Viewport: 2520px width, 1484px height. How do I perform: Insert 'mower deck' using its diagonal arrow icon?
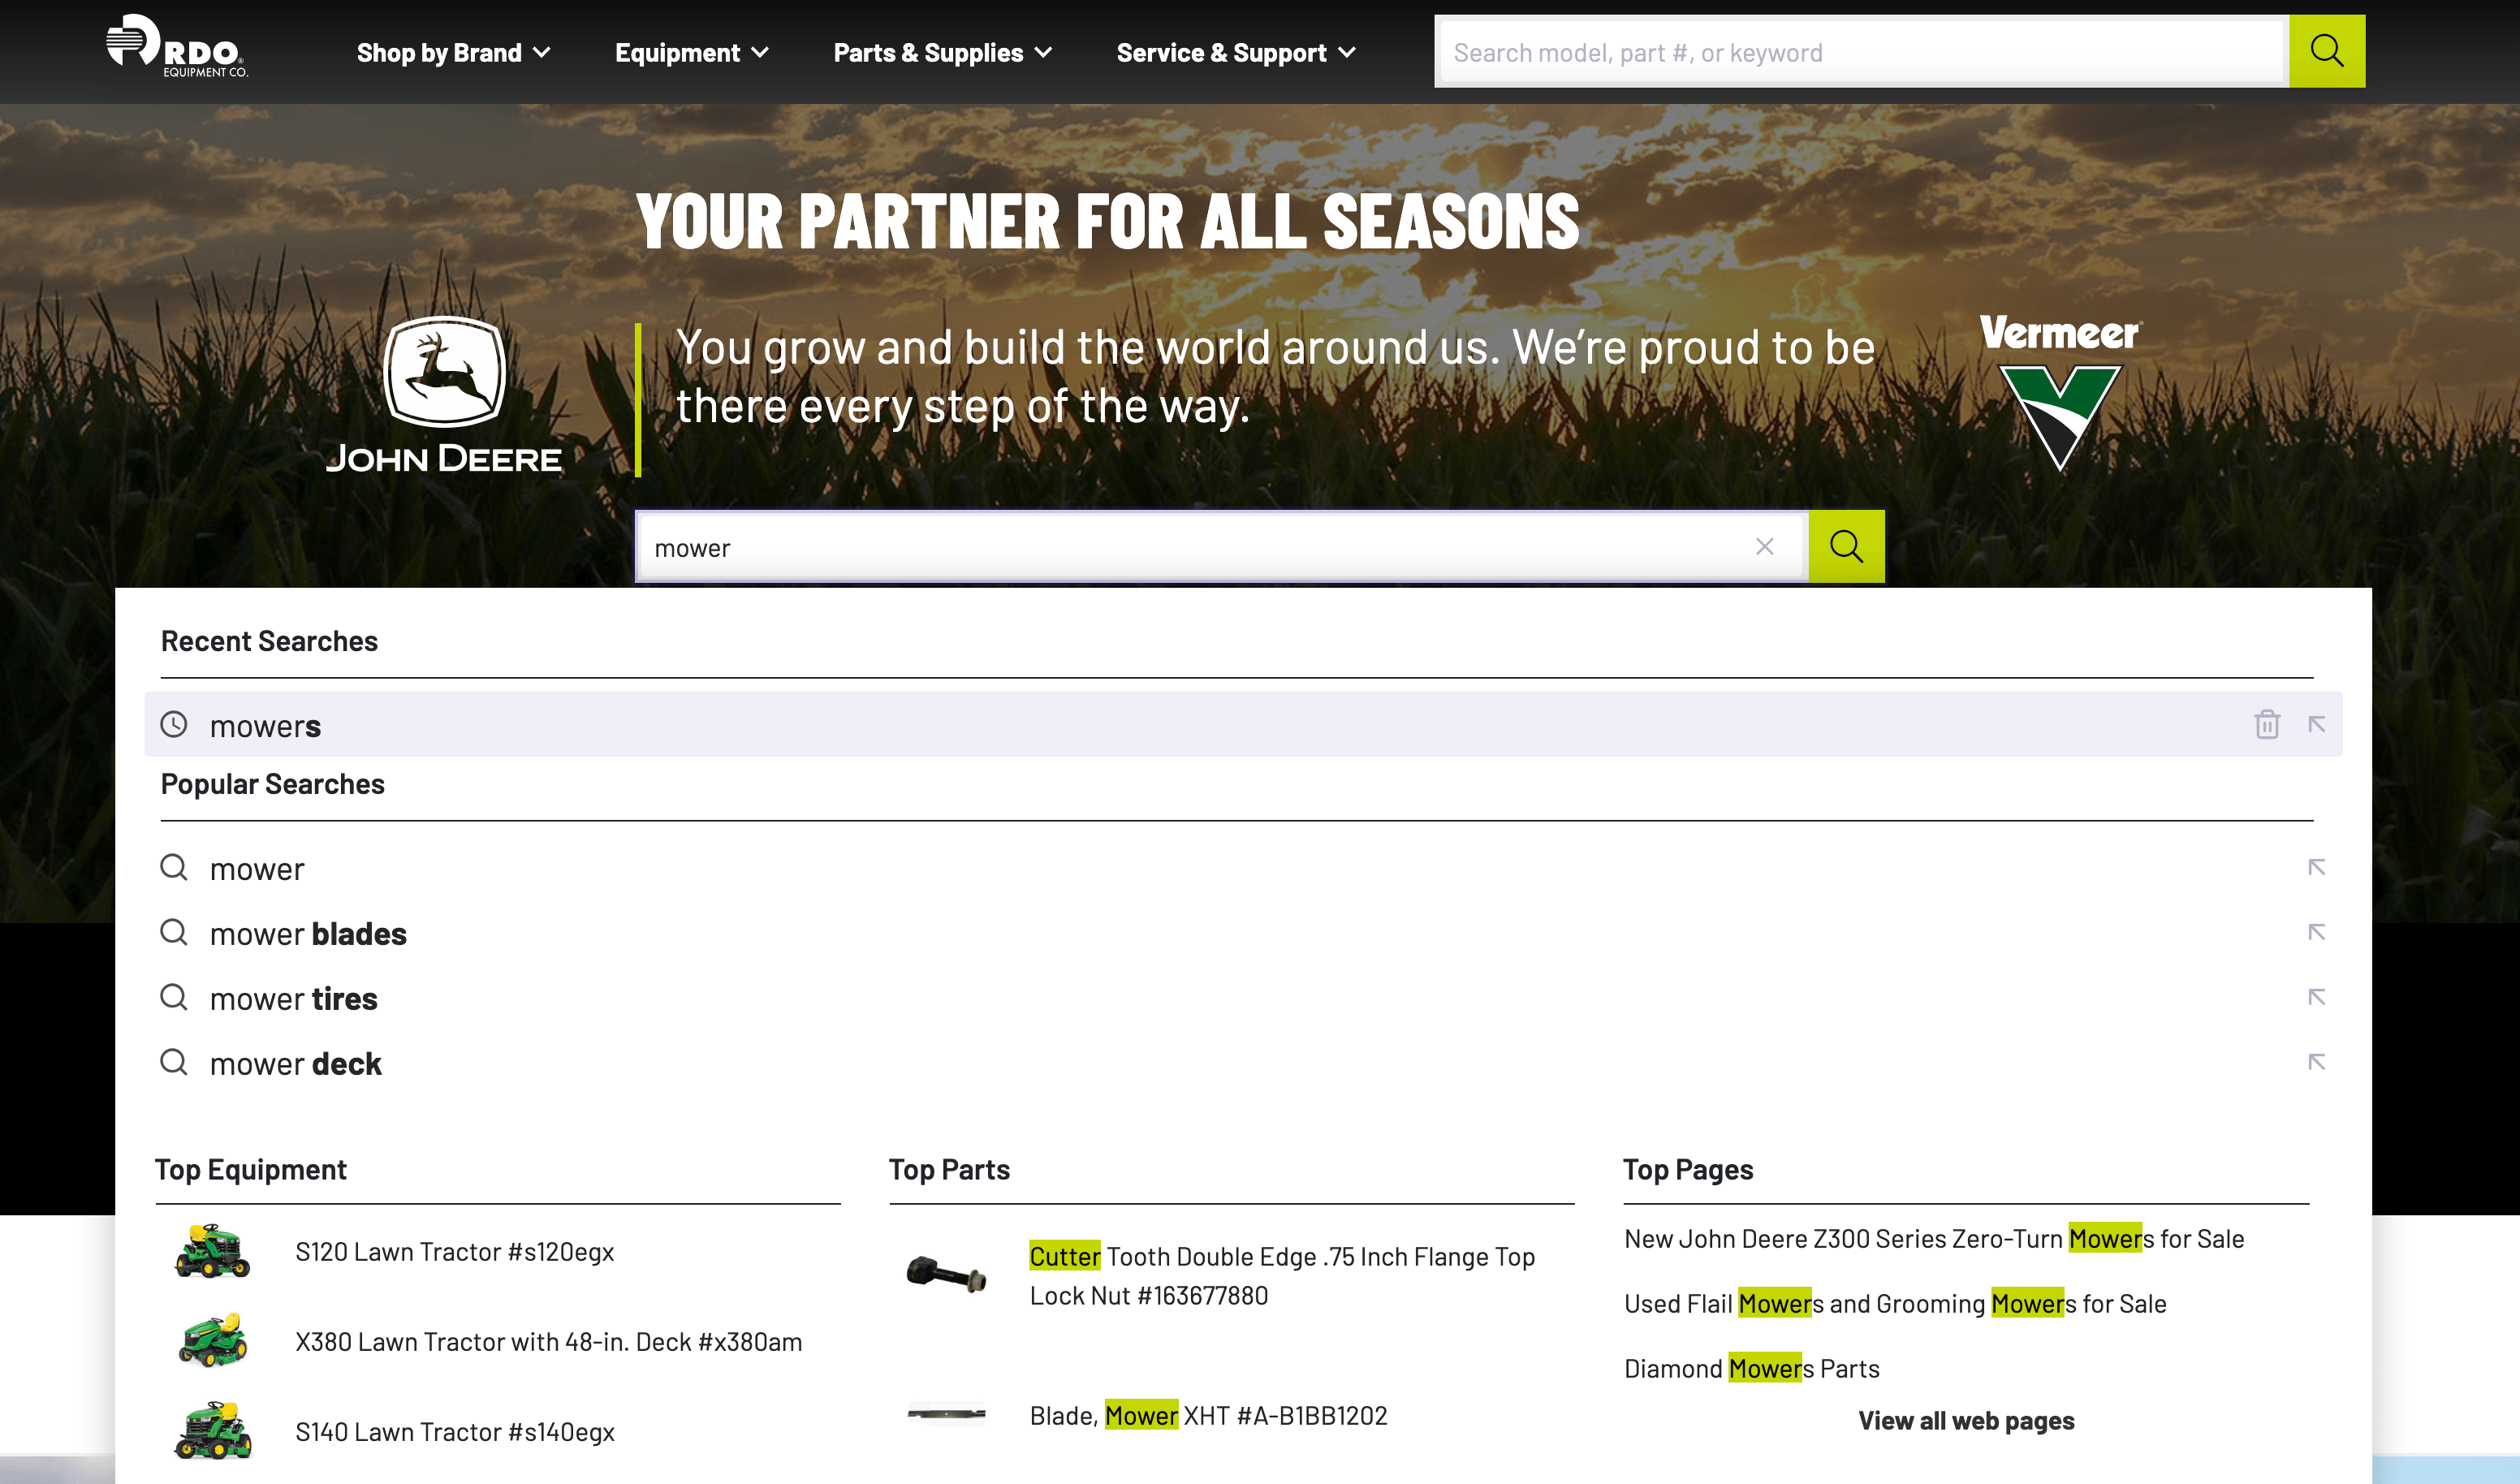click(x=2317, y=1062)
